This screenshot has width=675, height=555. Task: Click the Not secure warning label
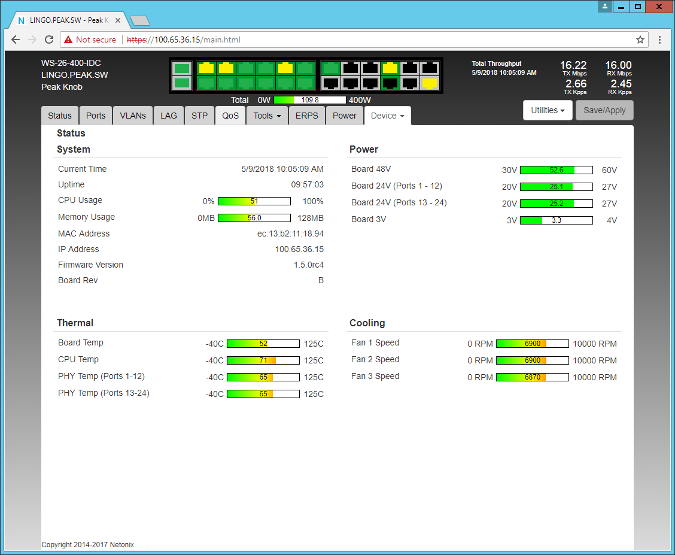[x=90, y=40]
